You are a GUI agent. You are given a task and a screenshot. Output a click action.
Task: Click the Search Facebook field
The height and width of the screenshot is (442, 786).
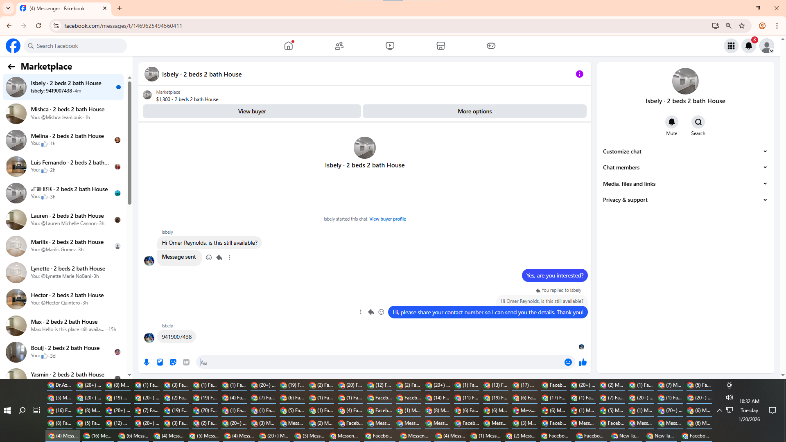(75, 46)
